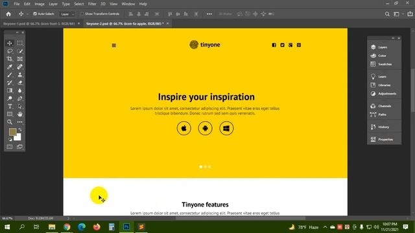This screenshot has height=233, width=415.
Task: Open the Filter menu
Action: click(x=92, y=4)
